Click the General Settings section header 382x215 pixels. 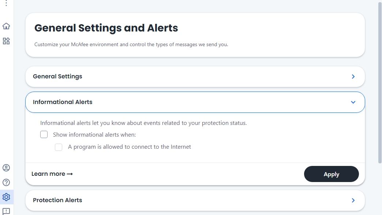tap(57, 77)
